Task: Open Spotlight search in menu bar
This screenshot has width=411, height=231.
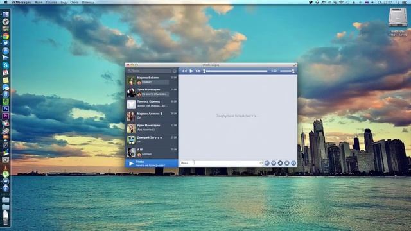Action: click(398, 2)
